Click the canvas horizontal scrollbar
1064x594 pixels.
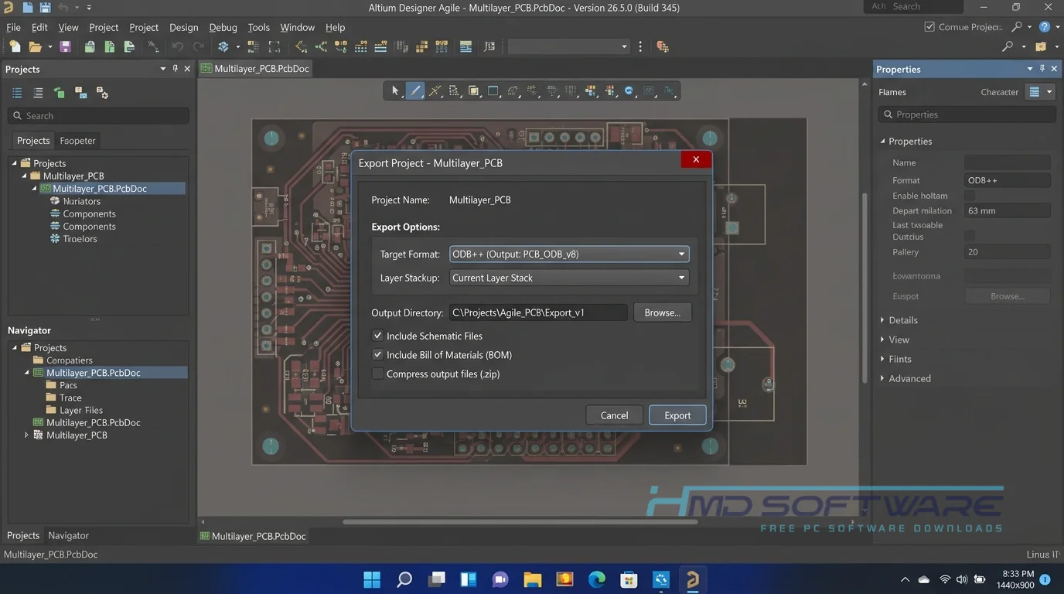click(520, 521)
